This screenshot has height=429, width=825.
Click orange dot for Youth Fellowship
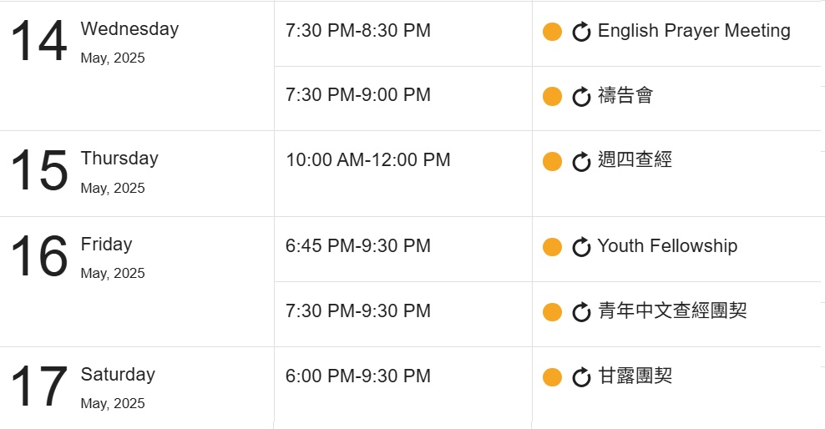point(553,247)
